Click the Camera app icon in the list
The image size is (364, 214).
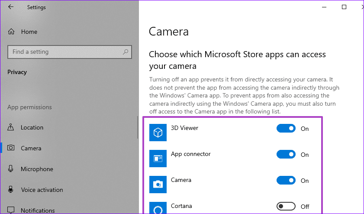click(x=158, y=185)
